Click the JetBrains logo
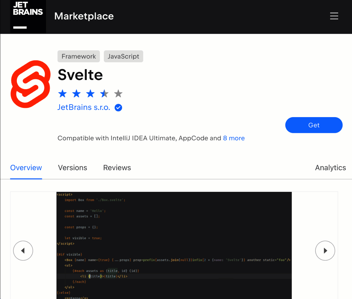 tap(28, 17)
